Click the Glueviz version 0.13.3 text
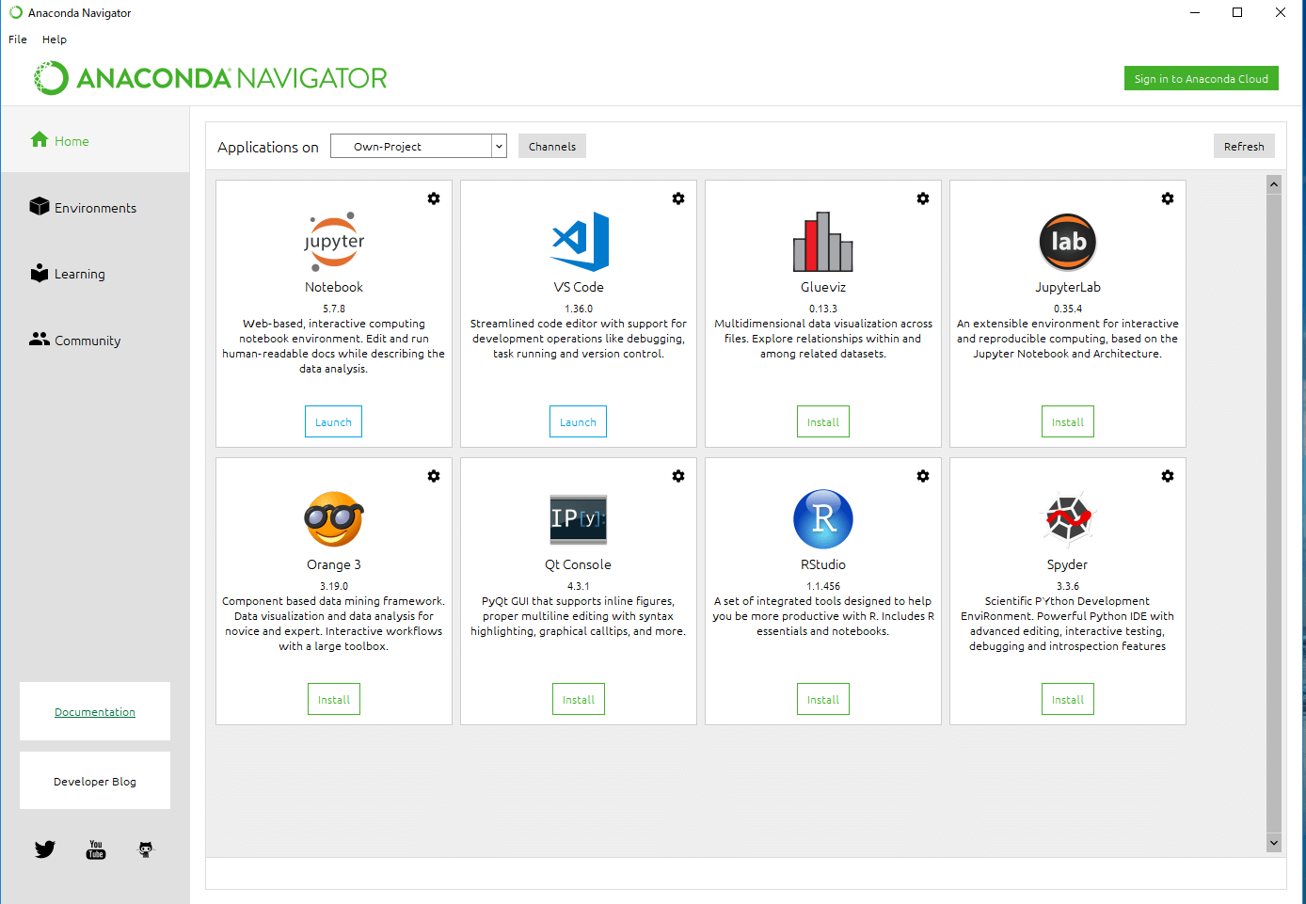 tap(823, 309)
